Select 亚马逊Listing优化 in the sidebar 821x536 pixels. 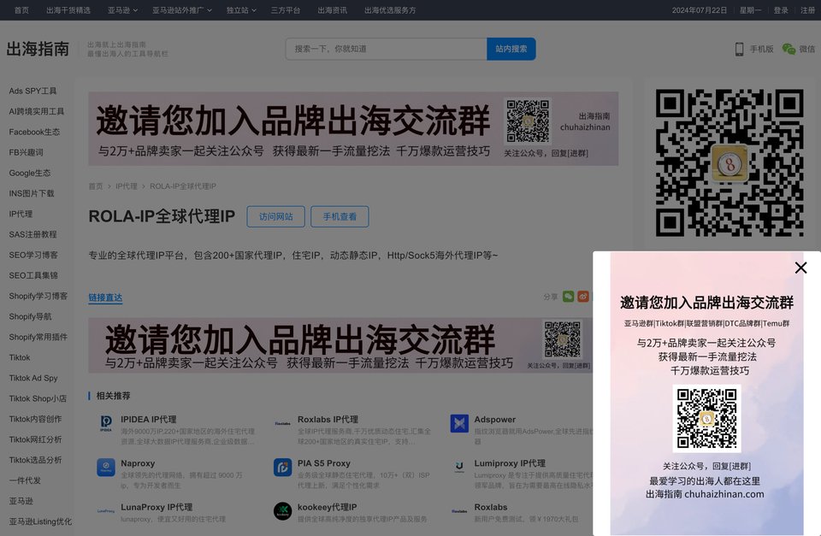(40, 521)
